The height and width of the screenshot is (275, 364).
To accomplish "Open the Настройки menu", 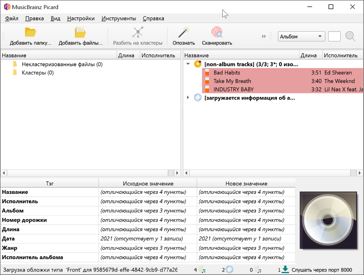I will pos(81,18).
